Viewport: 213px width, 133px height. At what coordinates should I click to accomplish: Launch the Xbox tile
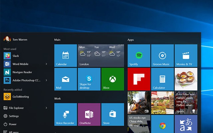click(112, 79)
